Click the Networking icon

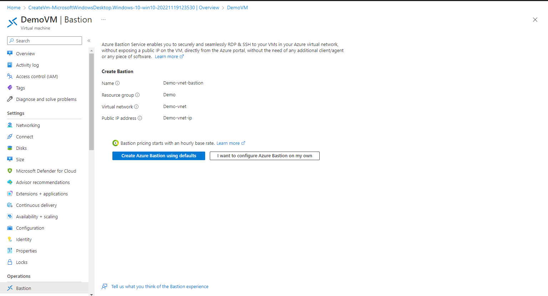(10, 125)
